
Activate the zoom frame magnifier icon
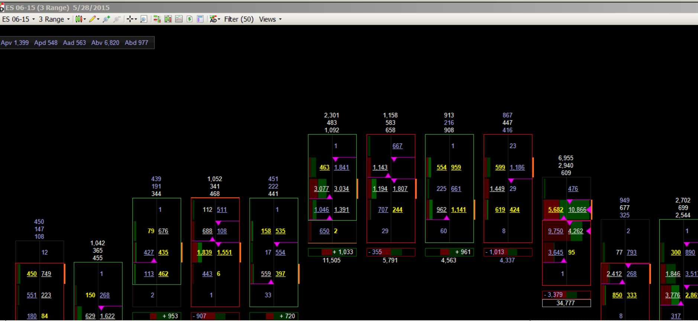144,19
